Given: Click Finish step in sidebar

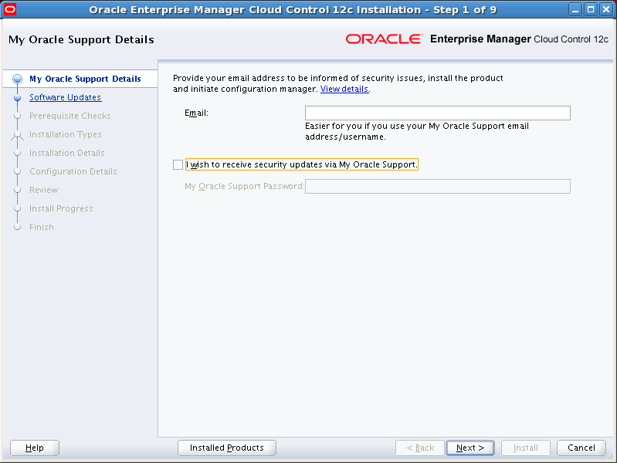Looking at the screenshot, I should pos(42,227).
